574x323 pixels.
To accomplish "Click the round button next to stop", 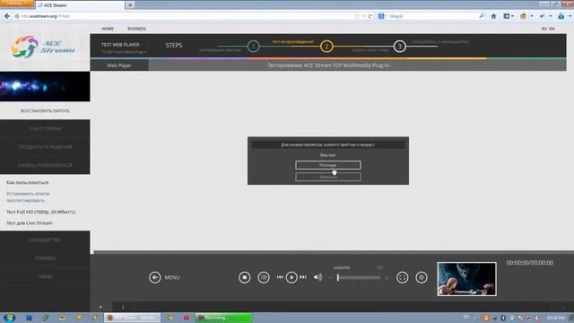I will (x=264, y=277).
